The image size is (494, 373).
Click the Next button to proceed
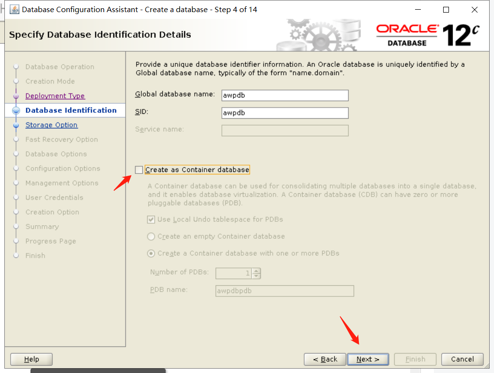point(368,359)
